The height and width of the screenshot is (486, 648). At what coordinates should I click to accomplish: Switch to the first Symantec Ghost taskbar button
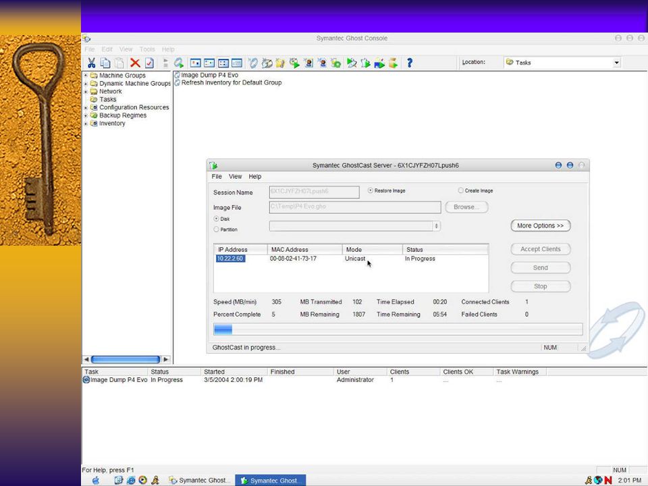[x=200, y=480]
